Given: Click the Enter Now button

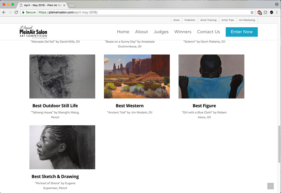Looking at the screenshot, I should [x=242, y=32].
